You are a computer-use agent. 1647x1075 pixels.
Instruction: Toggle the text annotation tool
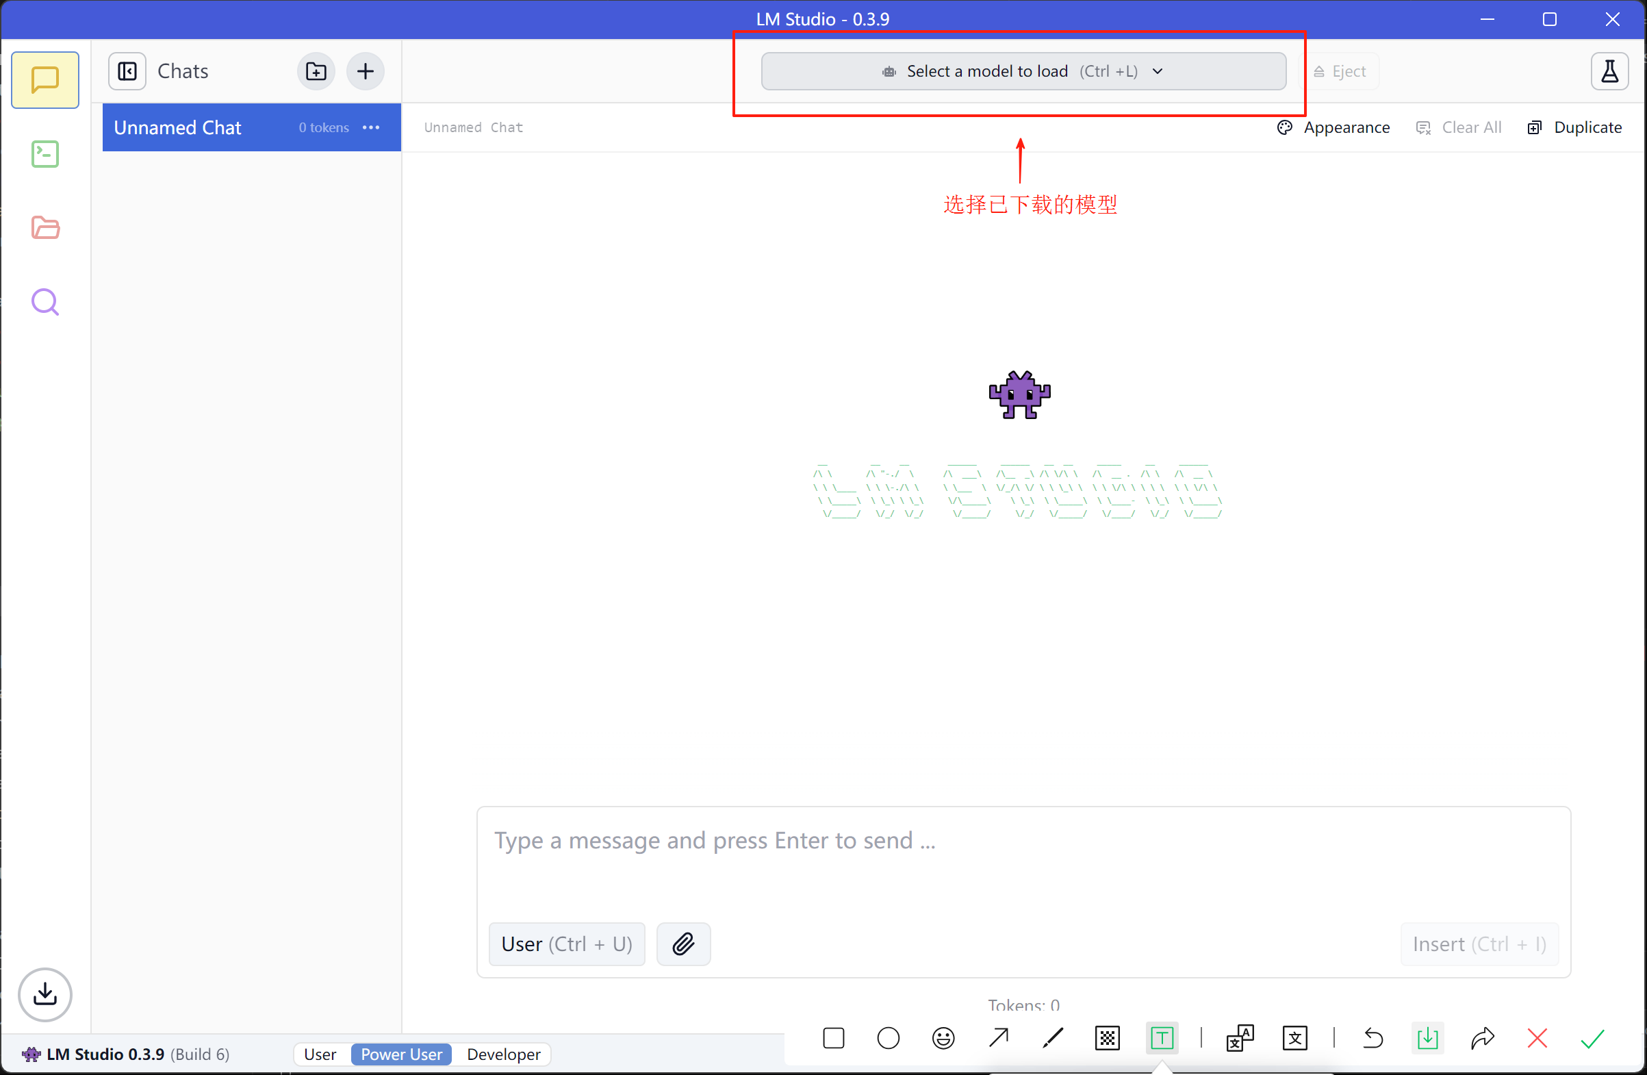pyautogui.click(x=1161, y=1037)
